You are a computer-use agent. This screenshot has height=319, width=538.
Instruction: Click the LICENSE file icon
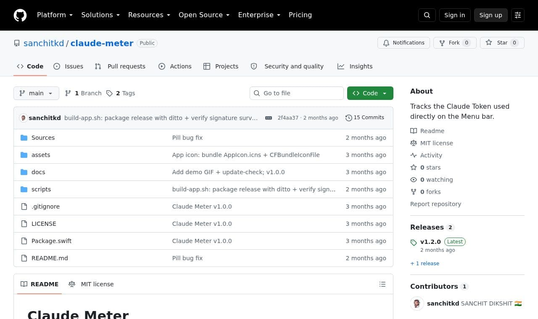coord(24,224)
